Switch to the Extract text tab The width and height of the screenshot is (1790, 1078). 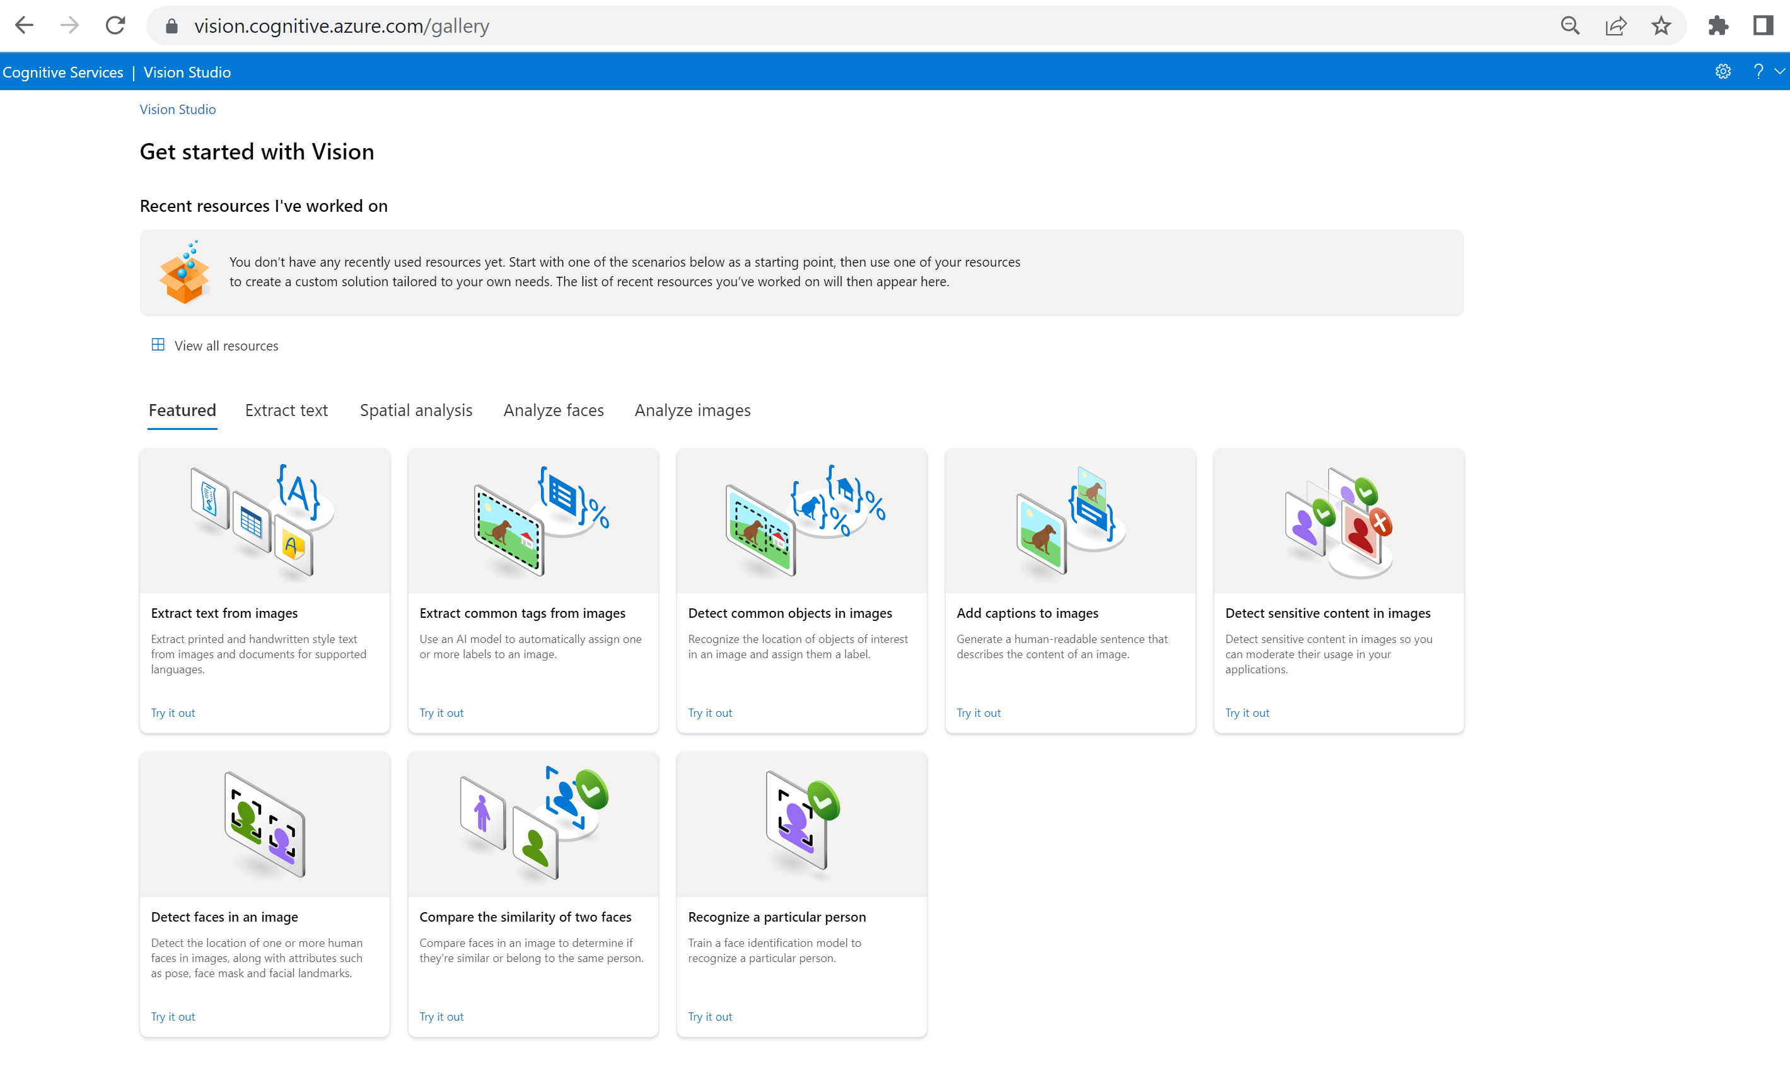point(286,410)
